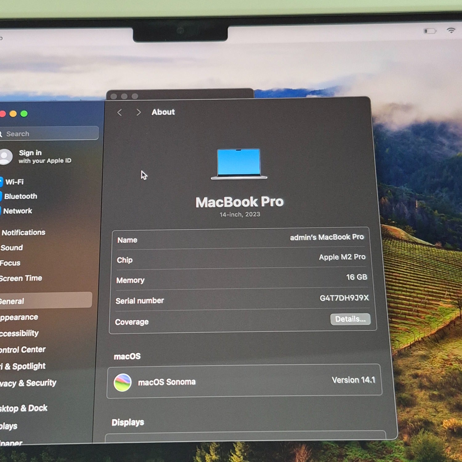
Task: Click the 16 GB memory value
Action: coord(357,277)
